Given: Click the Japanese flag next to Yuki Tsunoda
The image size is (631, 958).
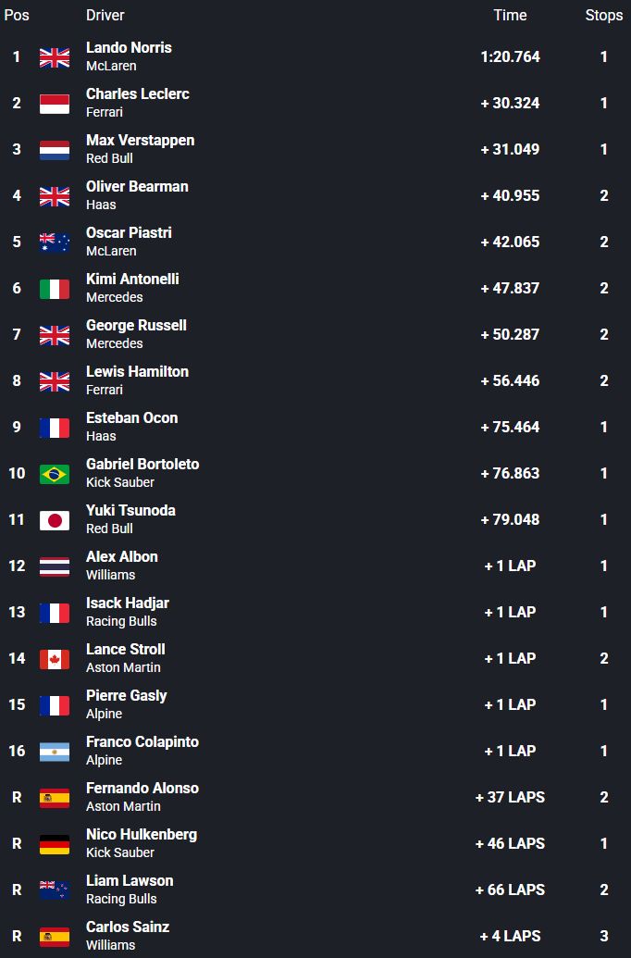Looking at the screenshot, I should [55, 520].
